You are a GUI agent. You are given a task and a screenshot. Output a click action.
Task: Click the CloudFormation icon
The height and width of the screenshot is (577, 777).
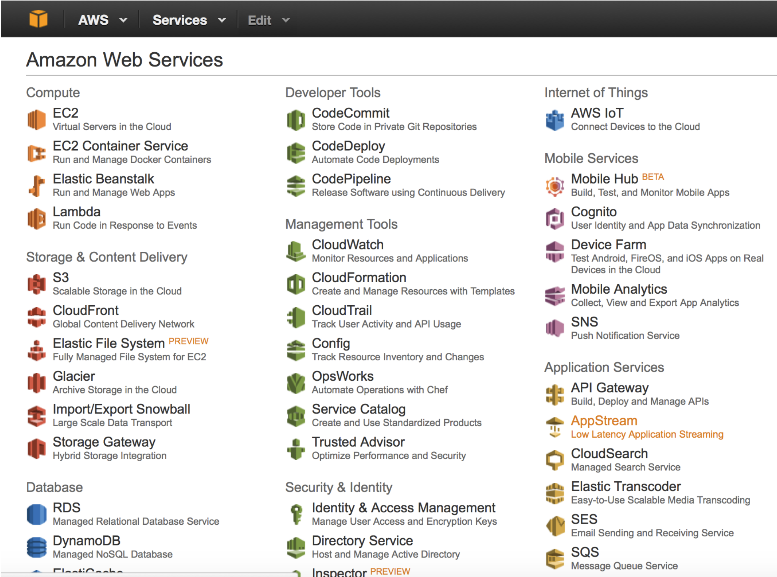click(x=296, y=284)
